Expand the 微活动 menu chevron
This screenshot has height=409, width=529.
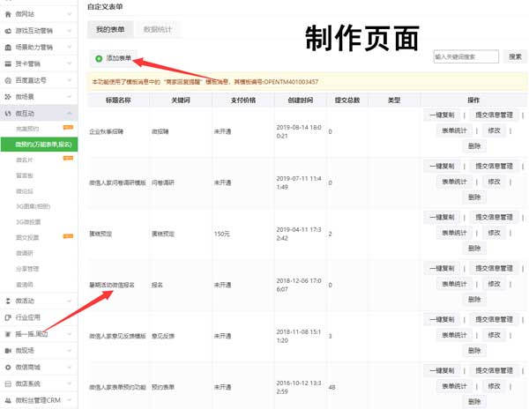(x=69, y=301)
